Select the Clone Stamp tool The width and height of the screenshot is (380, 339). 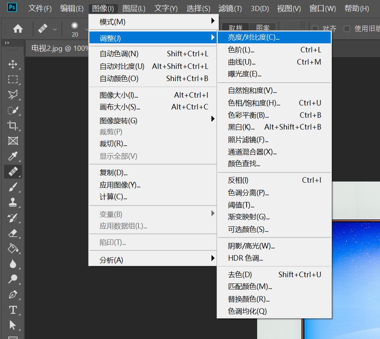pos(13,202)
